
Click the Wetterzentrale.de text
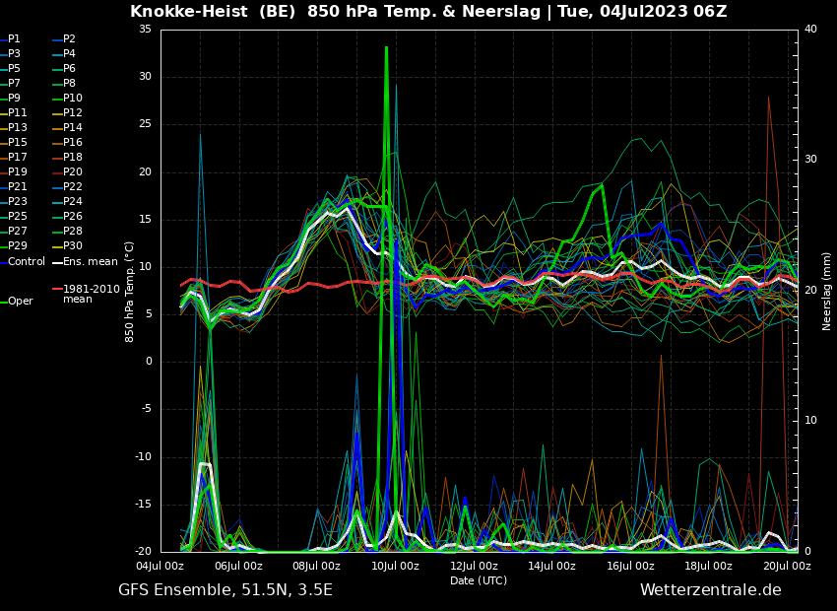(710, 590)
